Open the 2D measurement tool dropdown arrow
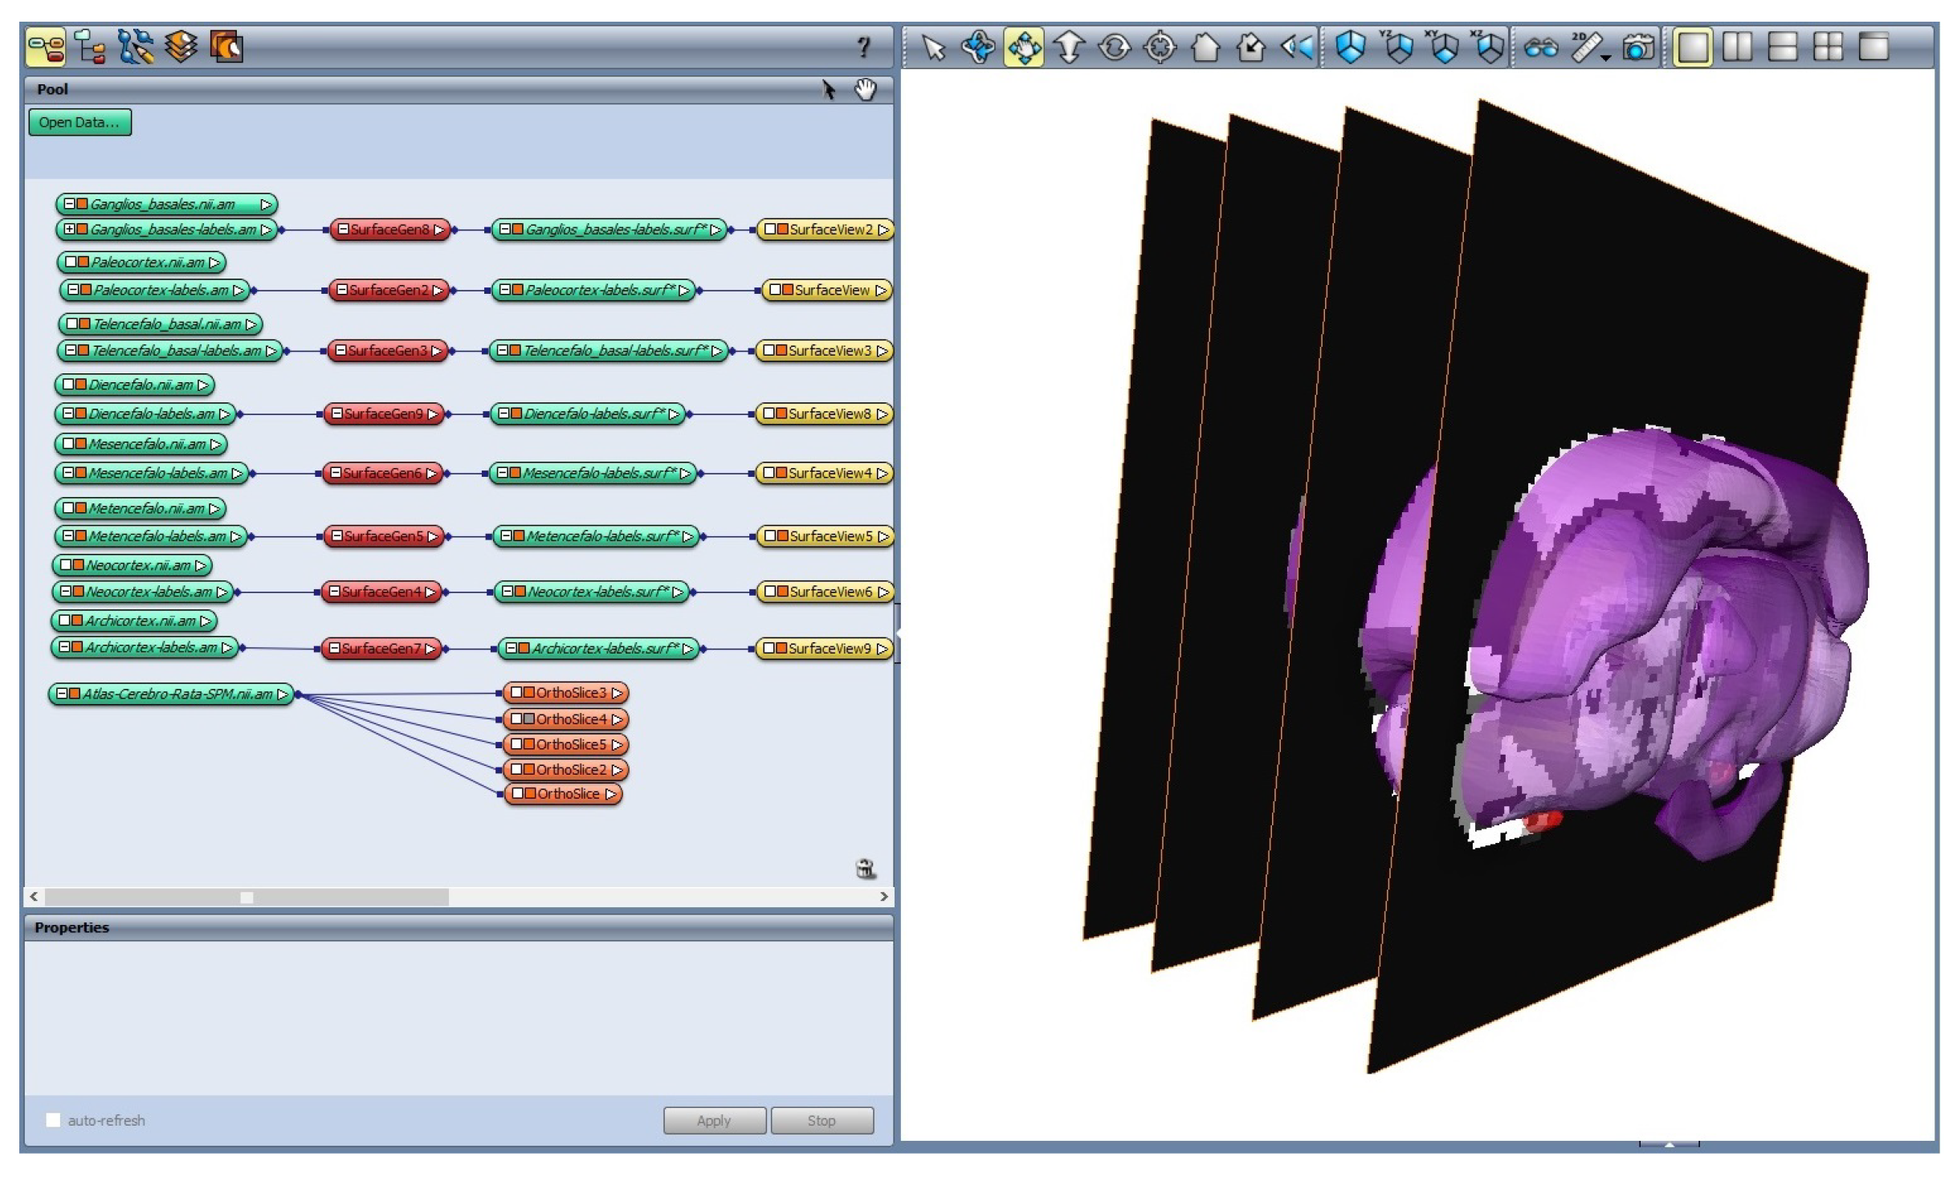This screenshot has height=1177, width=1957. coord(1605,58)
